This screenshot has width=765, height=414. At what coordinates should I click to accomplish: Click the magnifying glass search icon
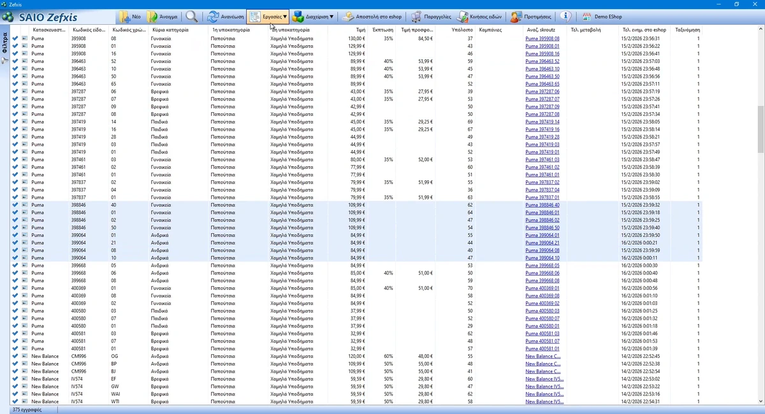191,17
